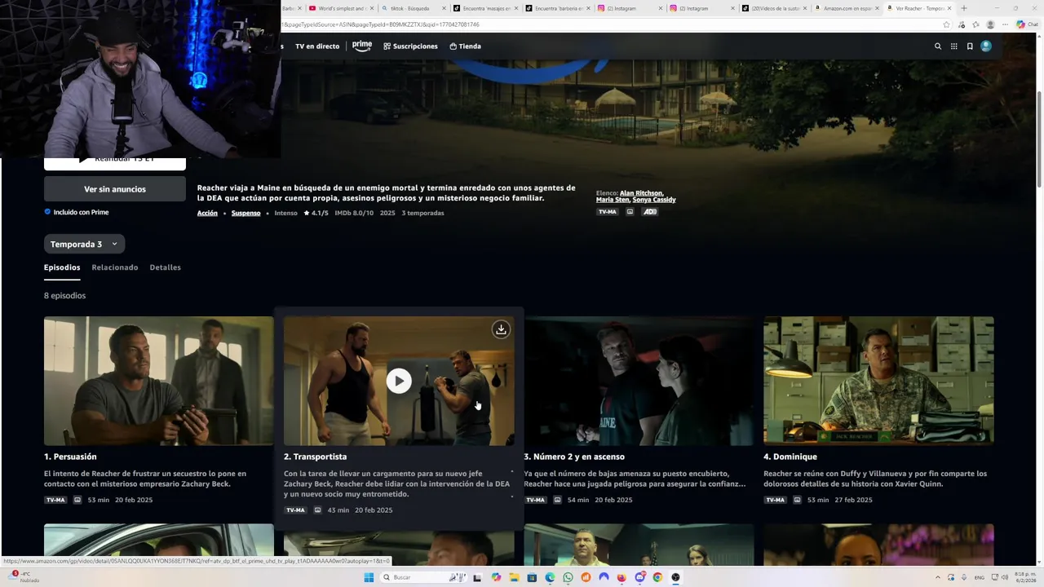Open cast member Sonya Cassidy link
This screenshot has width=1044, height=587.
[654, 200]
